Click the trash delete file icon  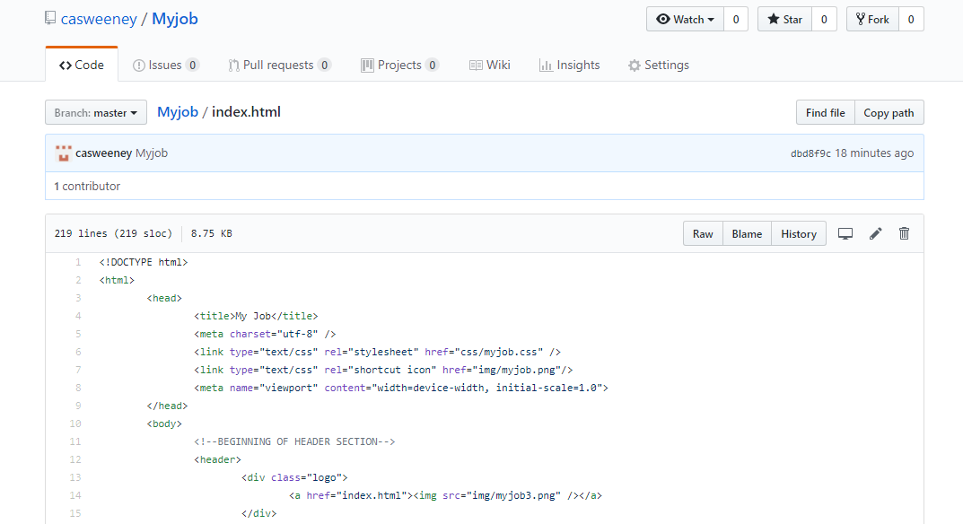tap(904, 233)
